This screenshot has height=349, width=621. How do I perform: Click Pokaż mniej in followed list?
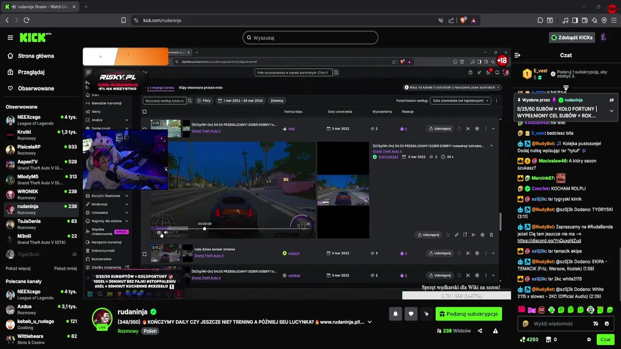[65, 269]
